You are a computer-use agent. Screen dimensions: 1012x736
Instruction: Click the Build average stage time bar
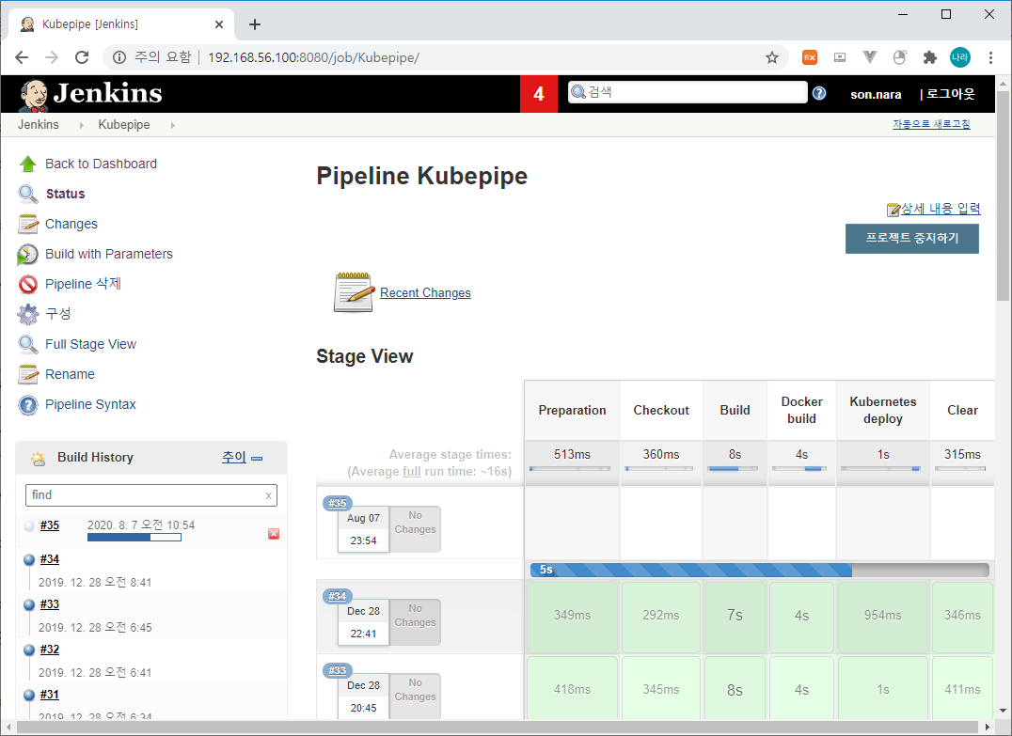click(734, 469)
